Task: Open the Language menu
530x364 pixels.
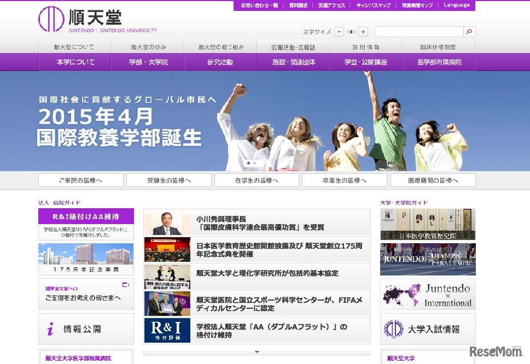Action: coord(457,5)
